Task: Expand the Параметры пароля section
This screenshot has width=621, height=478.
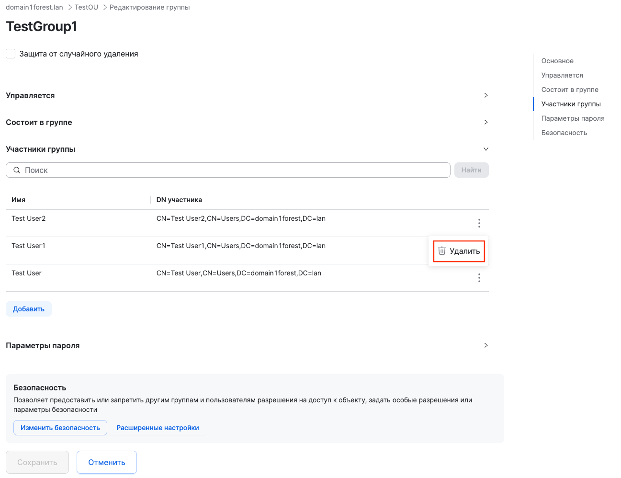Action: (486, 345)
